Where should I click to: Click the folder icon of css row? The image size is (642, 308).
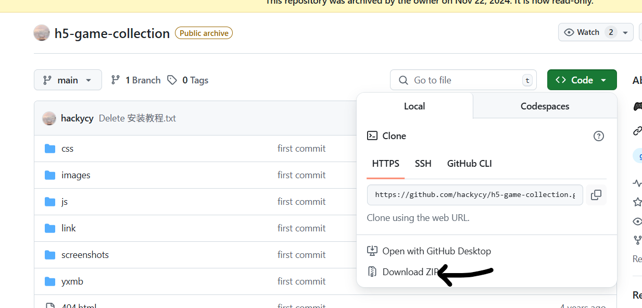[x=50, y=149]
